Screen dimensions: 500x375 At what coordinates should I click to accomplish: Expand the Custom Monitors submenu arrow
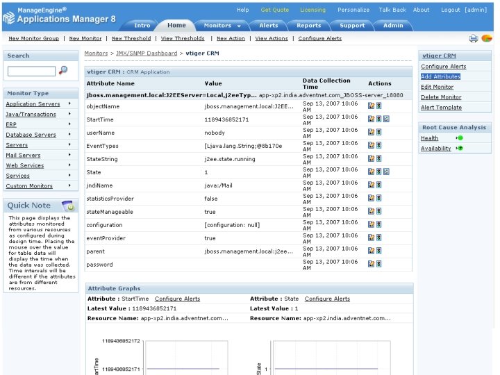pos(69,185)
